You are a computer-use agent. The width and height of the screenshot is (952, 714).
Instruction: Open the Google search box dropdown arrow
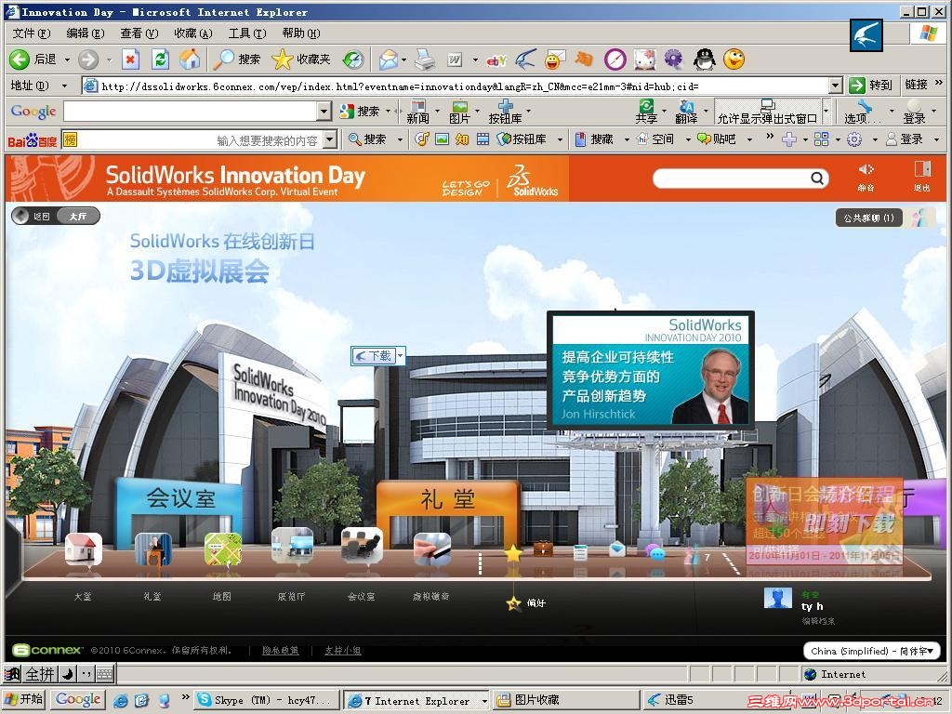[x=324, y=112]
